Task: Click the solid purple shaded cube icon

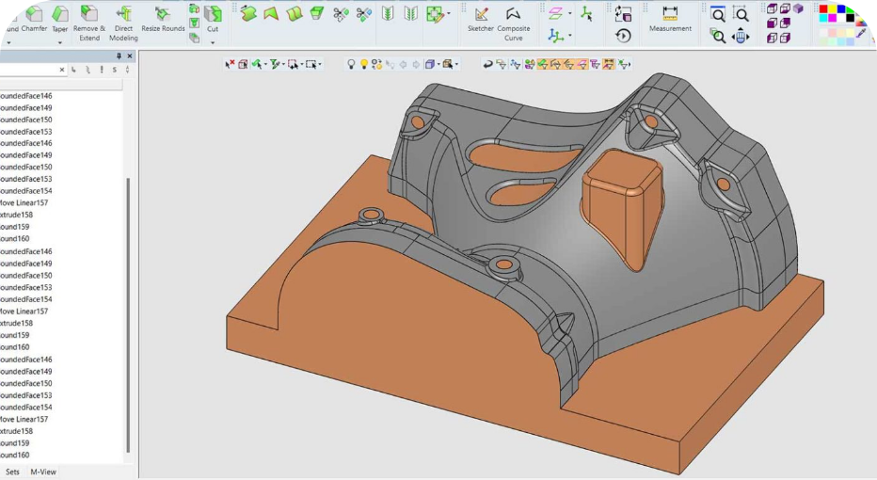Action: click(798, 8)
